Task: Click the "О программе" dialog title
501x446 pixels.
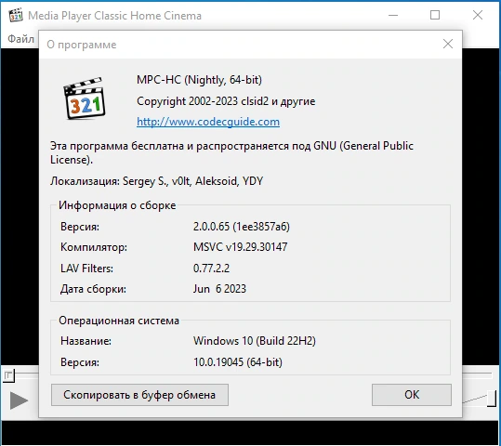Action: [82, 45]
